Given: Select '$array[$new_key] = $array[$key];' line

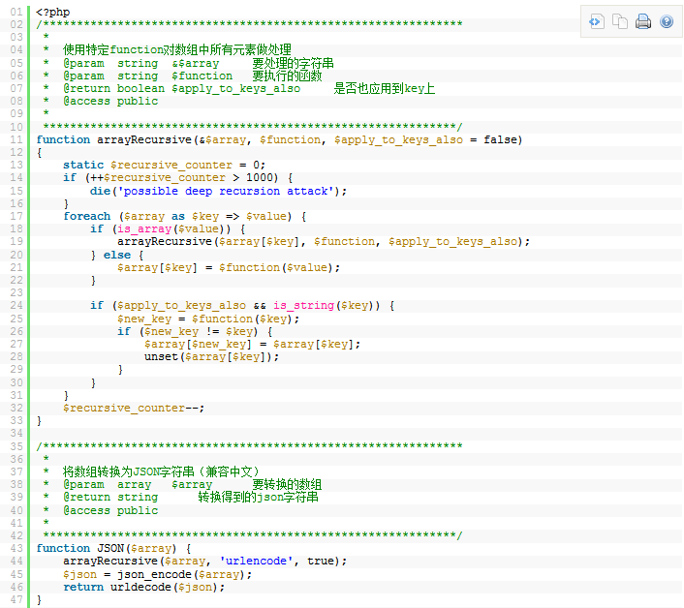Looking at the screenshot, I should coord(252,345).
